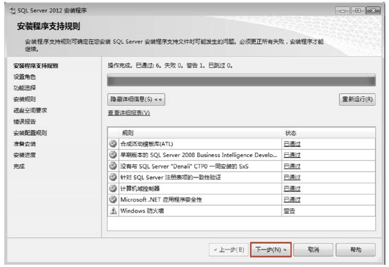Select 错误报告 step in left navigation
Image resolution: width=389 pixels, height=267 pixels.
[25, 122]
